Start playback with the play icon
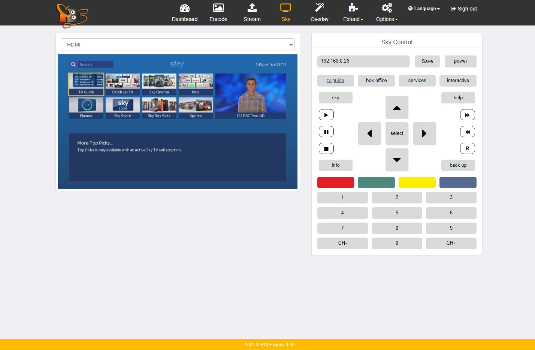The image size is (535, 350). tap(326, 115)
